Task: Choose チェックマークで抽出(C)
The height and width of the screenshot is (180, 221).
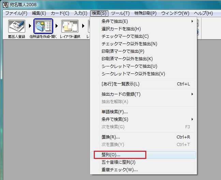Action: point(143,36)
